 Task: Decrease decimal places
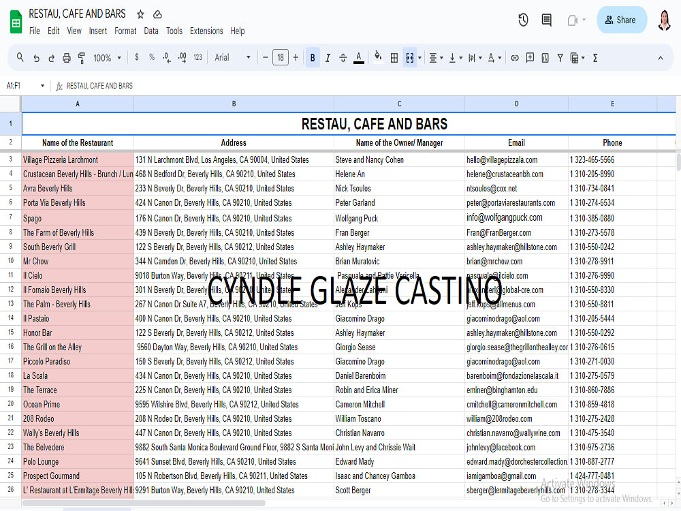167,57
